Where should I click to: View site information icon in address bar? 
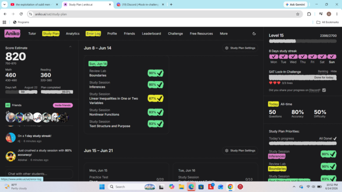(x=31, y=14)
